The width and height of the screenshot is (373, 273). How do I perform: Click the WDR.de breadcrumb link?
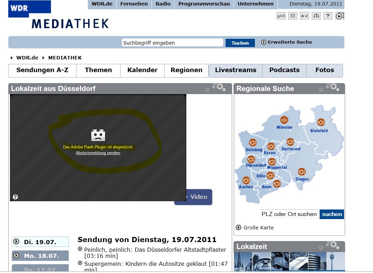point(27,58)
